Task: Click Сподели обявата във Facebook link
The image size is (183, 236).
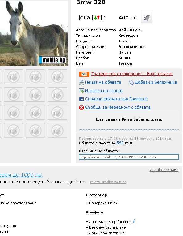Action: [116, 99]
